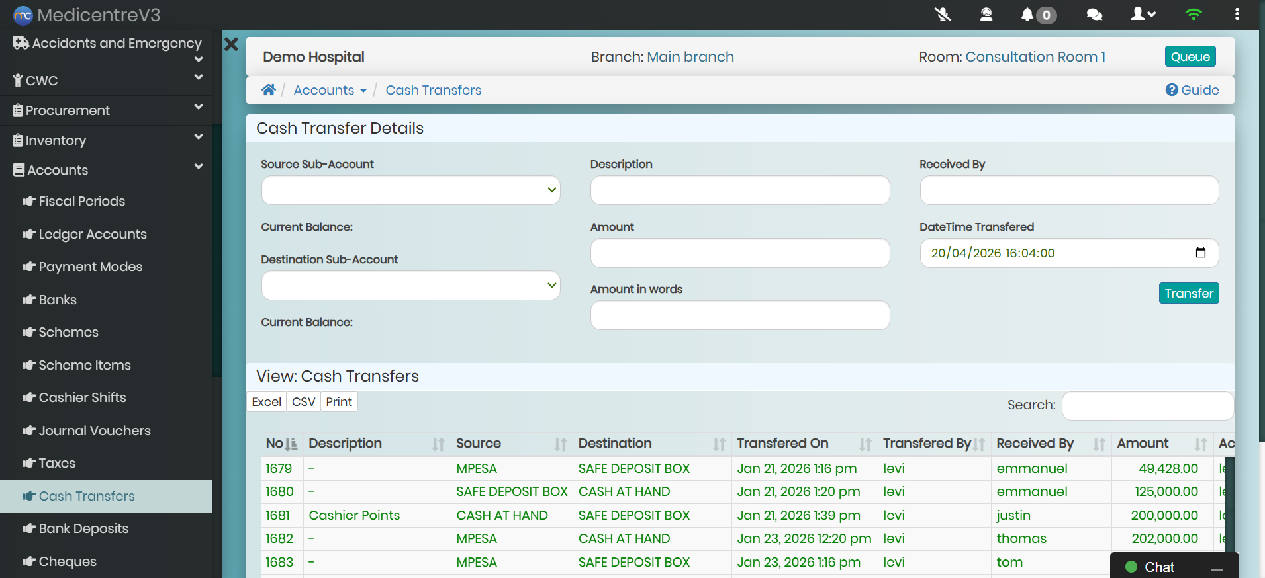
Task: Export table using the Excel button
Action: 266,402
